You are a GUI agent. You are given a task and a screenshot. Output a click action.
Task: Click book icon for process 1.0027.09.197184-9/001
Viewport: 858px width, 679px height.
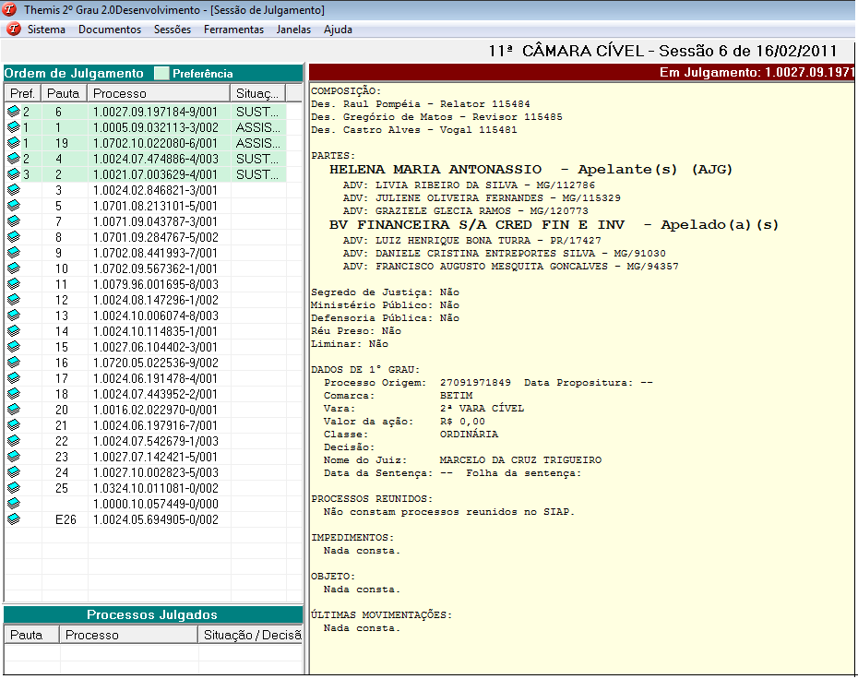[x=14, y=112]
